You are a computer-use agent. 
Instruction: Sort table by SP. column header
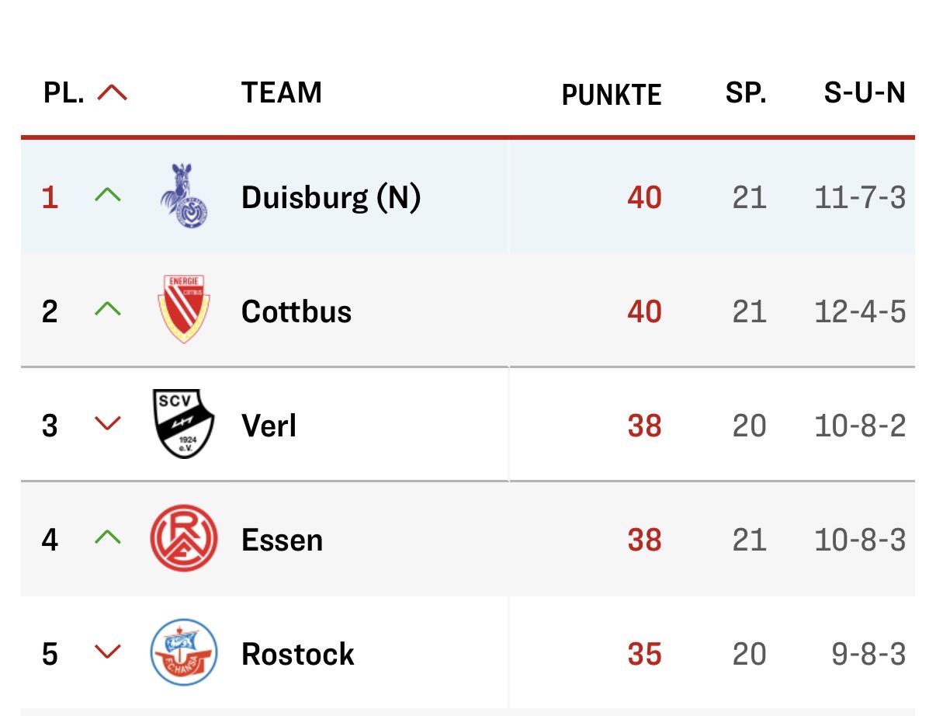746,93
